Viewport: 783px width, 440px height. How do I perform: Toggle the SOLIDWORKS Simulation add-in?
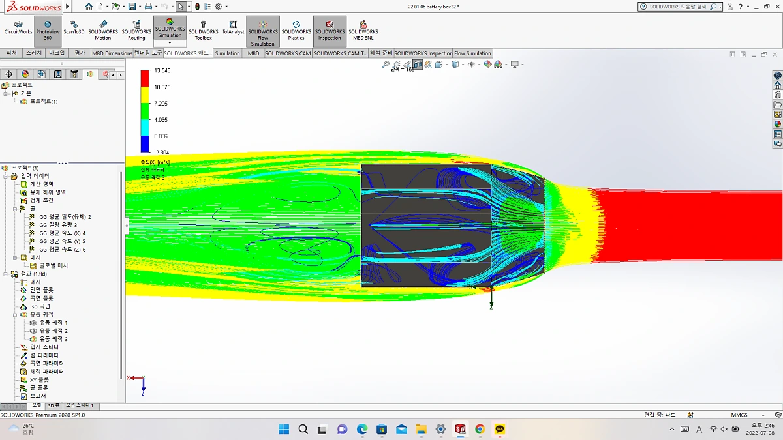tap(170, 27)
